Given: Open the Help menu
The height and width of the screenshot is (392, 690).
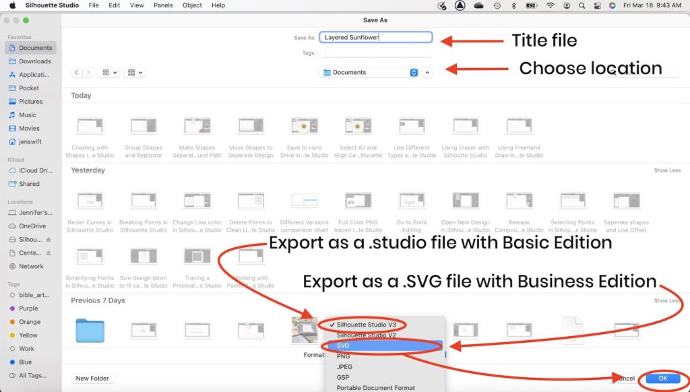Looking at the screenshot, I should [x=218, y=5].
